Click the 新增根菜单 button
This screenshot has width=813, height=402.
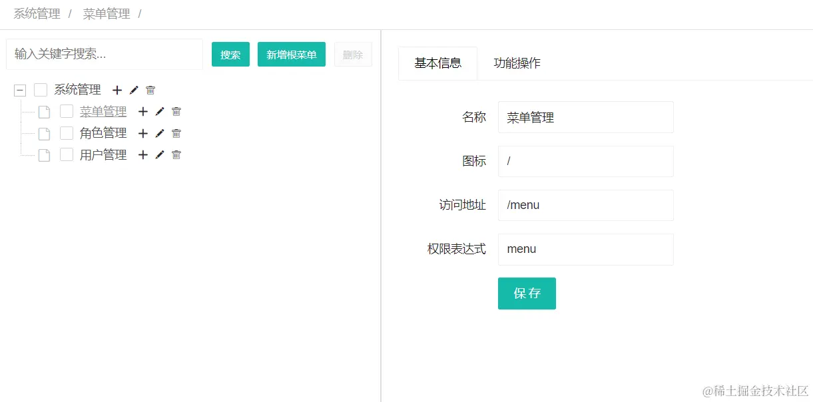point(292,55)
